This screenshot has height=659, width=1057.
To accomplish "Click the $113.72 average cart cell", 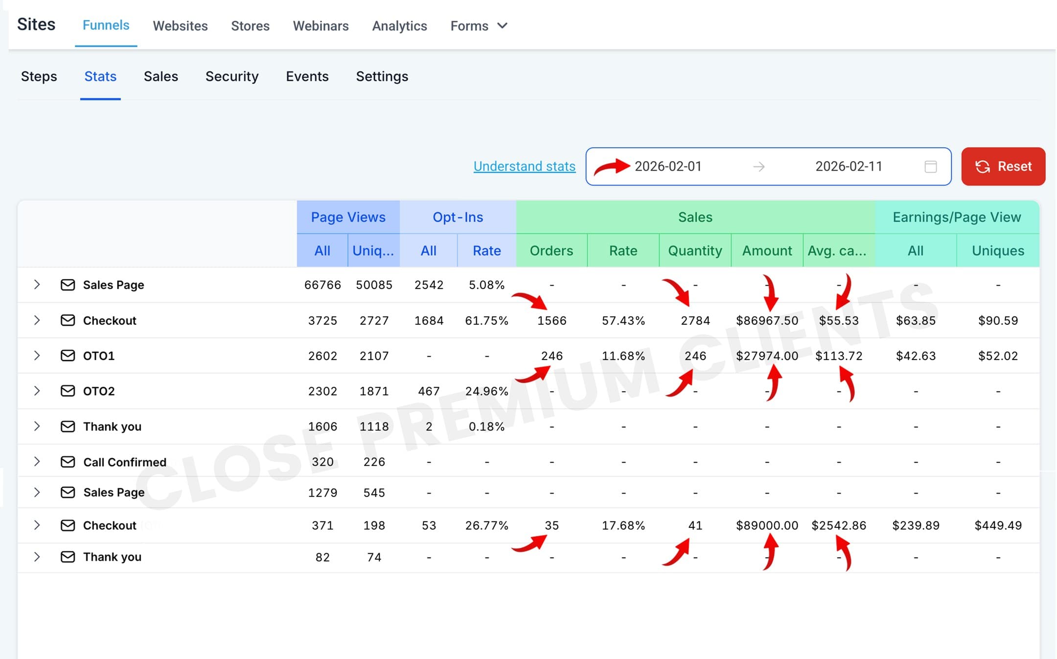I will click(839, 356).
